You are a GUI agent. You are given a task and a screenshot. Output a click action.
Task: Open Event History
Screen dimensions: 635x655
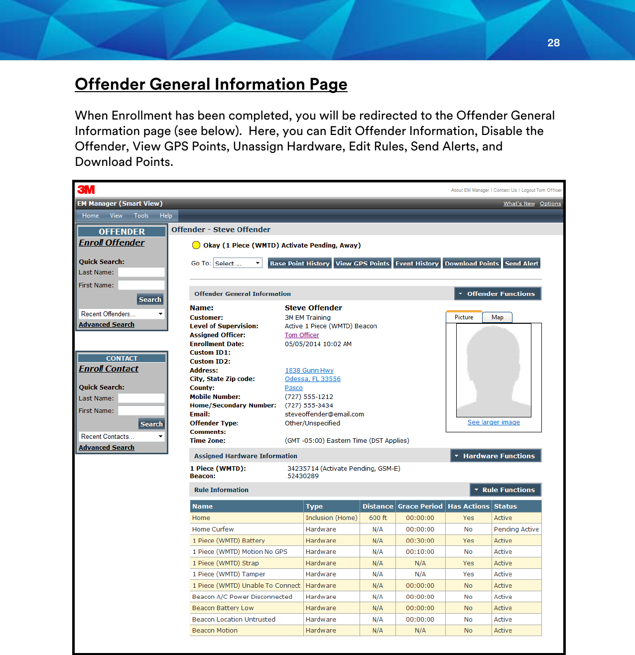[x=417, y=263]
